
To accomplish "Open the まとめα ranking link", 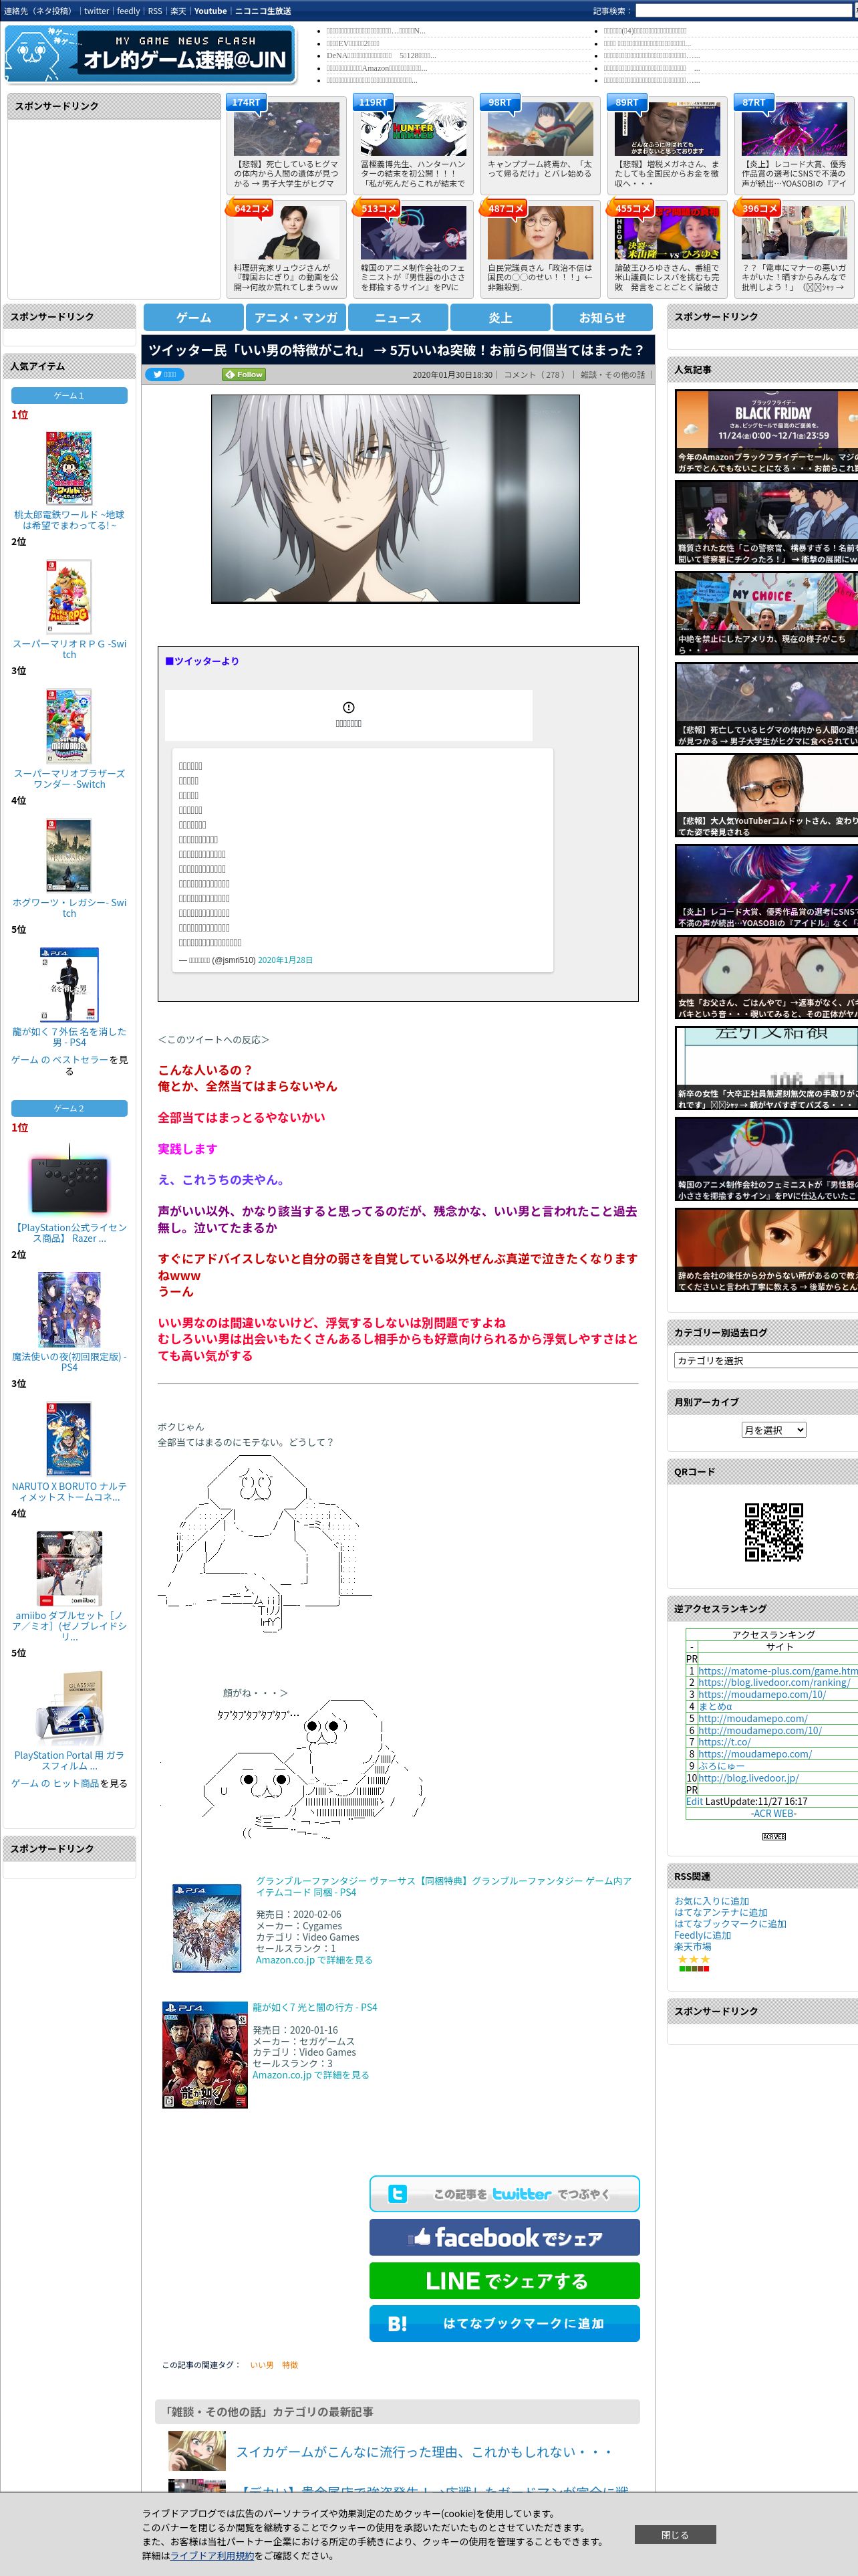I will coord(715,1707).
